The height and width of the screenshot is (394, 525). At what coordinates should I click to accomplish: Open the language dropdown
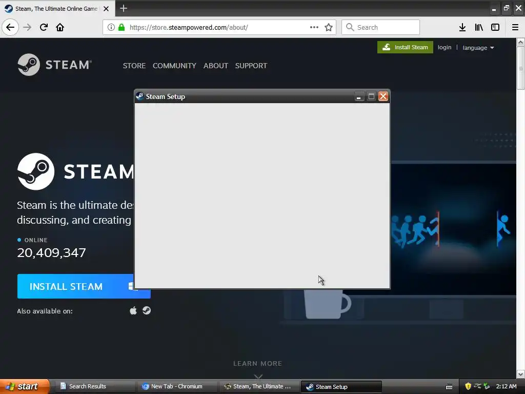[x=478, y=48]
